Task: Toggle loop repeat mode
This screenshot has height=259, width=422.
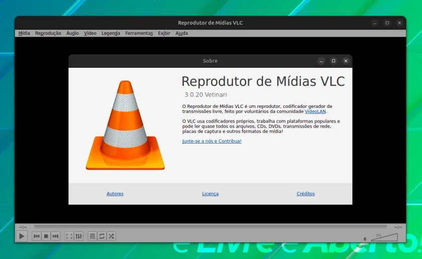Action: 101,236
